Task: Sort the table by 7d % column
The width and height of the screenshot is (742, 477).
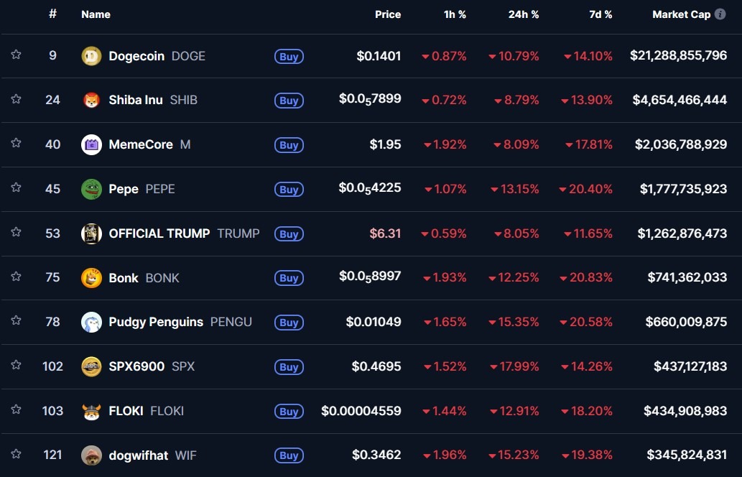Action: tap(600, 14)
